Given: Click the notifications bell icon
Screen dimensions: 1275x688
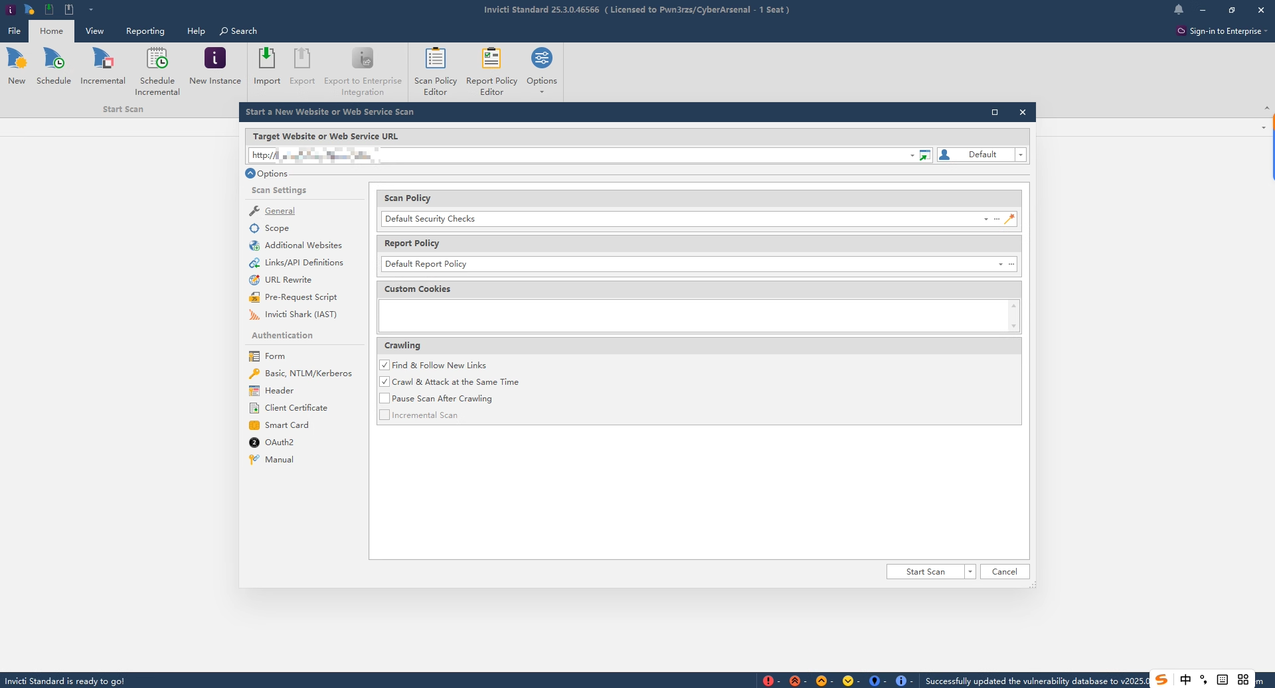Looking at the screenshot, I should tap(1179, 9).
